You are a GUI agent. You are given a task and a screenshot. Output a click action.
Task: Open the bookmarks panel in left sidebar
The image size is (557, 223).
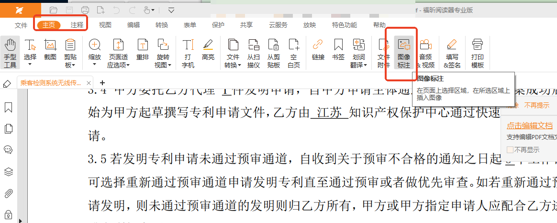coord(8,108)
